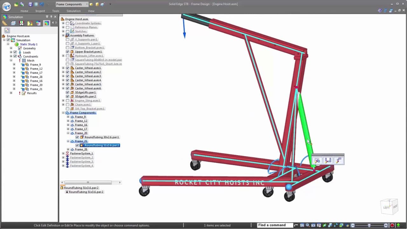Open the Layers tab icon in Simulation pane
The height and width of the screenshot is (229, 407).
tap(13, 23)
